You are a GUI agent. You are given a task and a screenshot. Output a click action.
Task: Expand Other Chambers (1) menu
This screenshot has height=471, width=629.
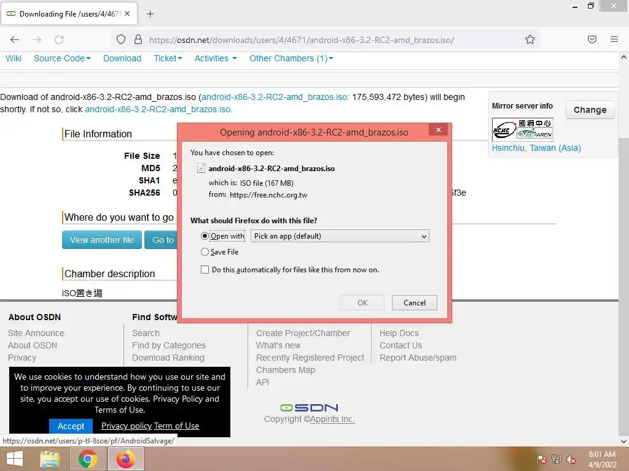[x=291, y=58]
